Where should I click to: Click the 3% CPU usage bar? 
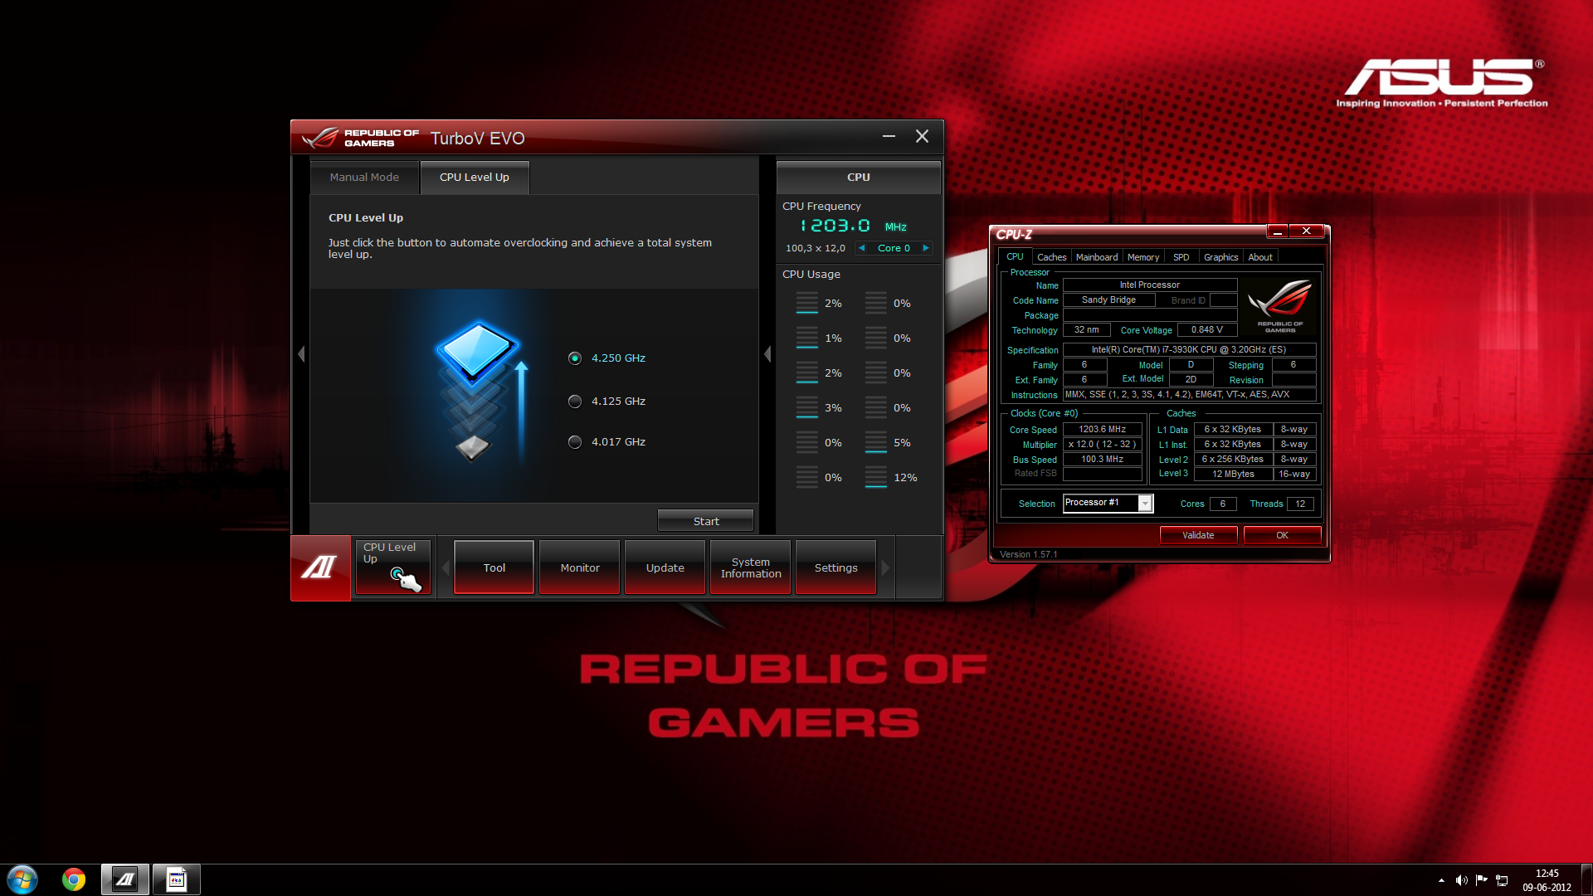(x=807, y=408)
